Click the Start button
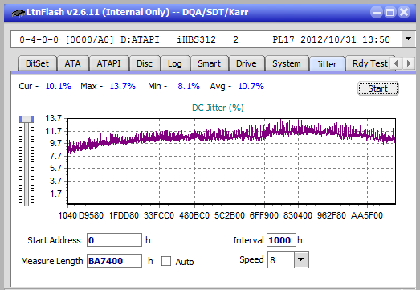This screenshot has width=420, height=290. click(378, 88)
